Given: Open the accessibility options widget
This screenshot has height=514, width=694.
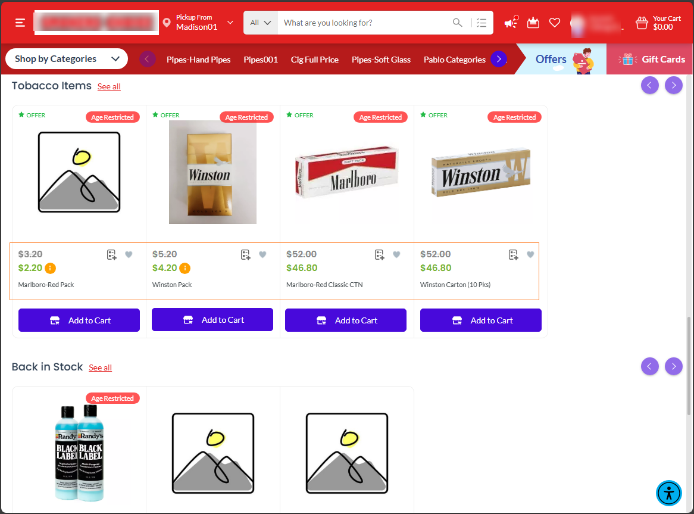Looking at the screenshot, I should [669, 493].
